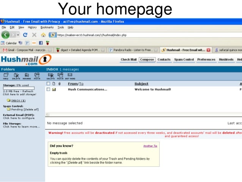
Task: Toggle the select-all messages checkbox
Action: (48, 84)
